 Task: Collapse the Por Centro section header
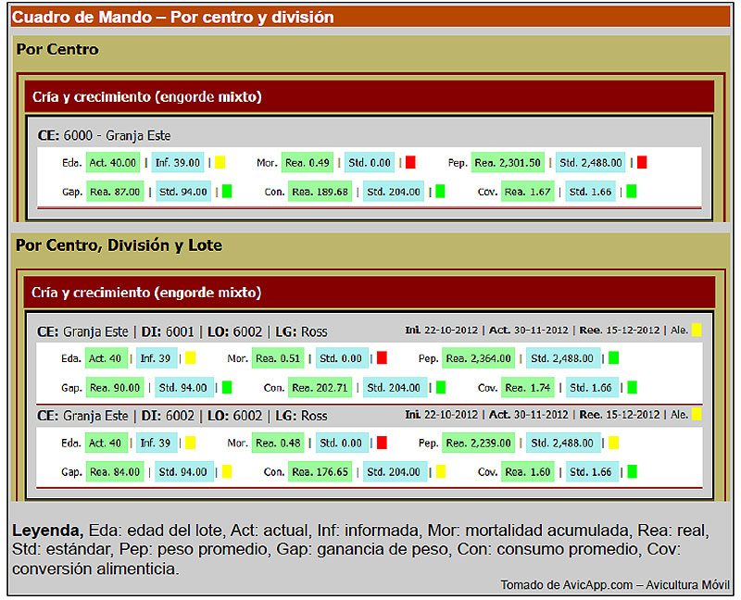pyautogui.click(x=57, y=49)
